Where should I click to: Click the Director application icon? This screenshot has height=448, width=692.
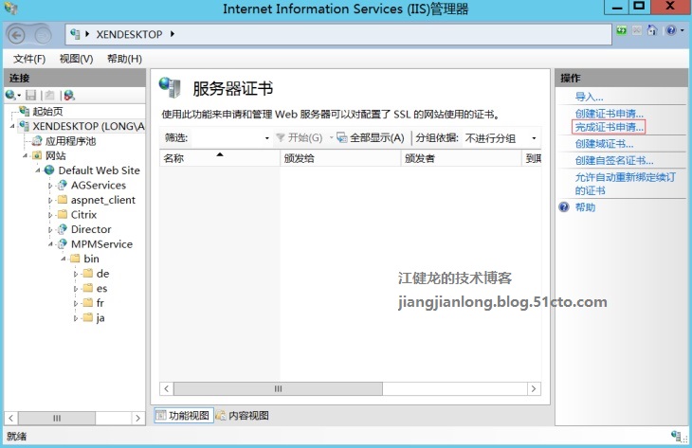[63, 229]
